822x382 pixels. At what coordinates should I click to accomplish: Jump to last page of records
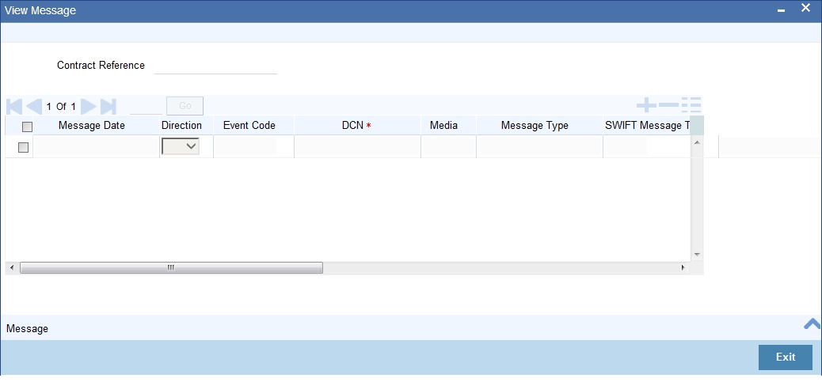pos(108,106)
